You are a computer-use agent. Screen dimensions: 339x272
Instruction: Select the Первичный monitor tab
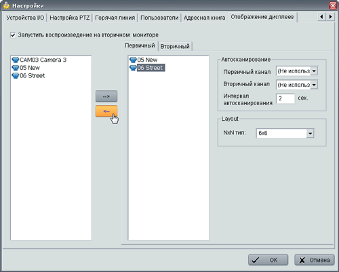140,45
